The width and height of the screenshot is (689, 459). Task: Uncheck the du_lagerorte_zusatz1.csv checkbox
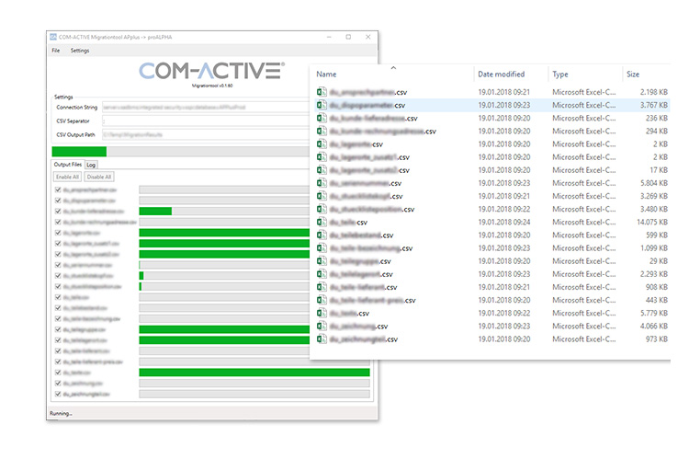click(58, 244)
